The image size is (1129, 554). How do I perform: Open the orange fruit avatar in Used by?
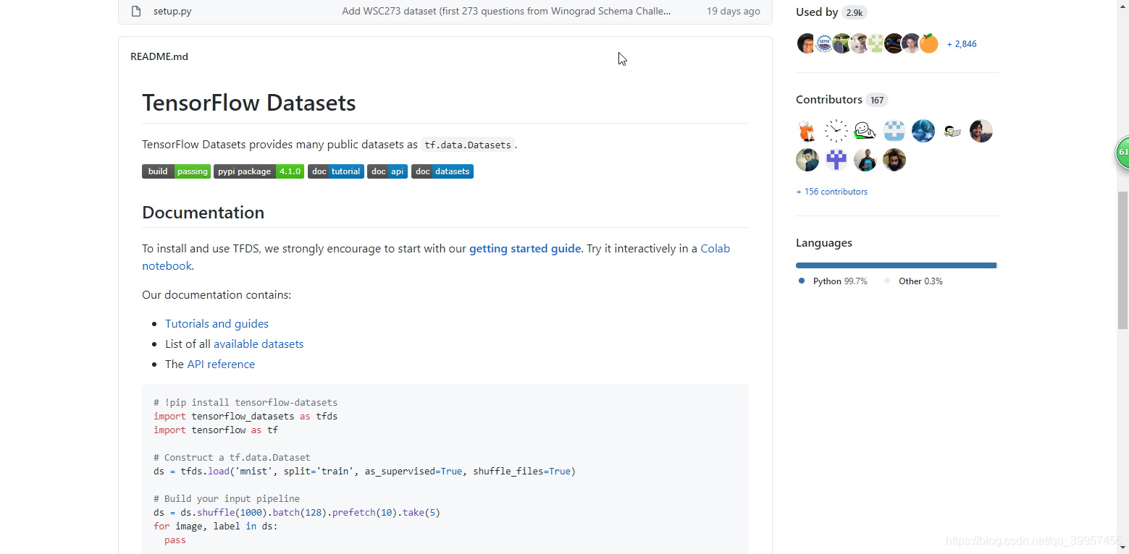(x=929, y=43)
